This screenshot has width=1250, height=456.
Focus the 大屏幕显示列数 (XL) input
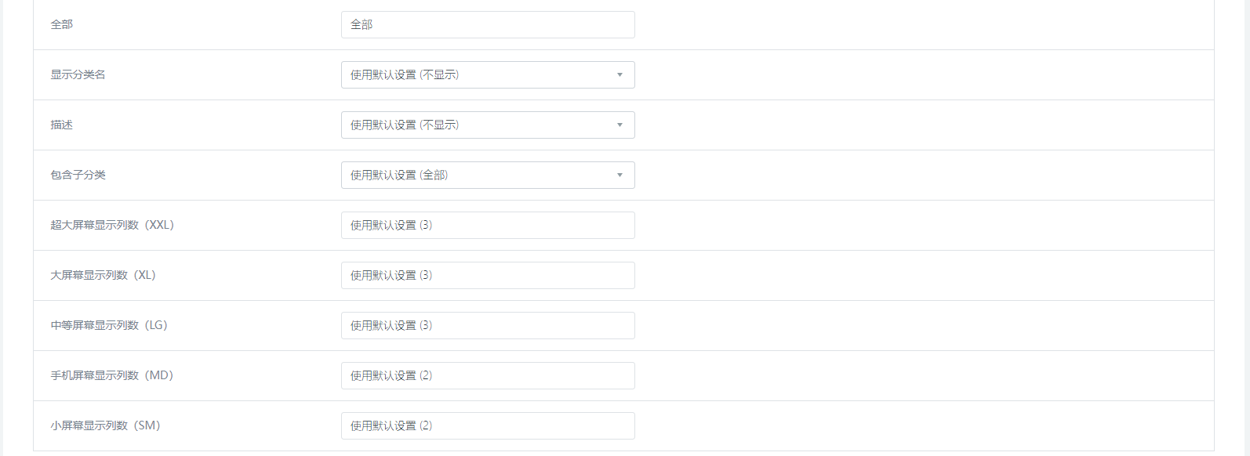coord(487,276)
